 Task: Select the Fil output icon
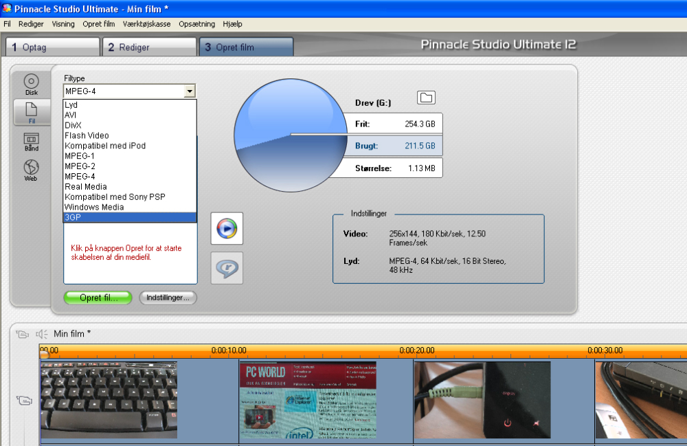[32, 112]
